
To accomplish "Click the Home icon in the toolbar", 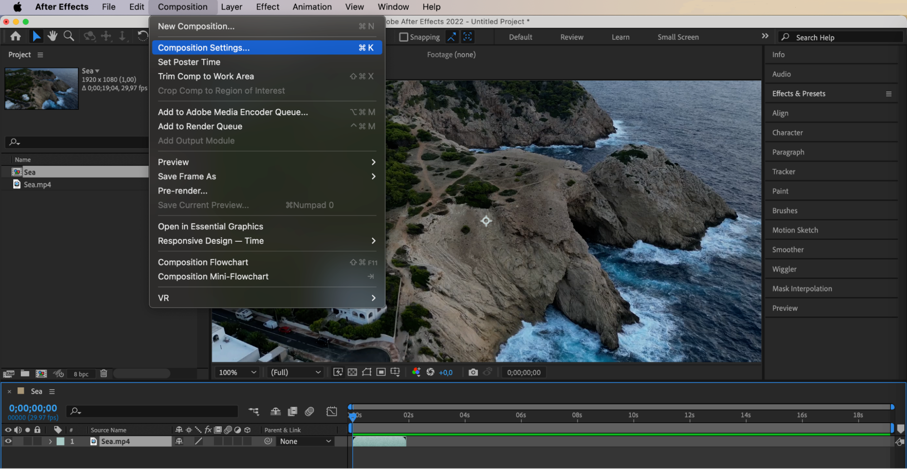I will tap(15, 36).
